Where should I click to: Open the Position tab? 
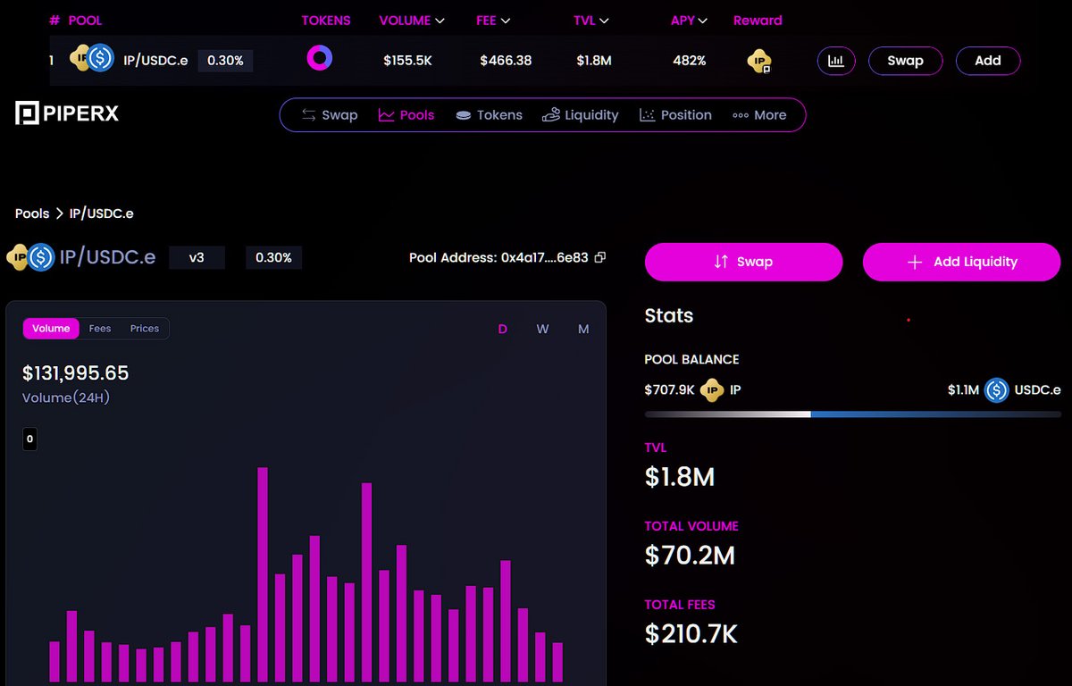pos(675,115)
